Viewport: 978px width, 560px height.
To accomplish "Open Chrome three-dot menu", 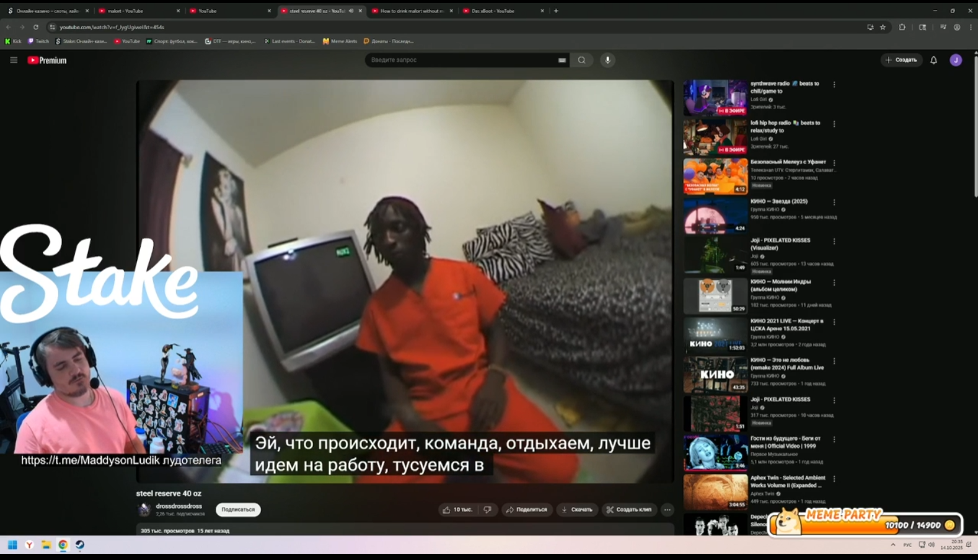I will coord(971,27).
